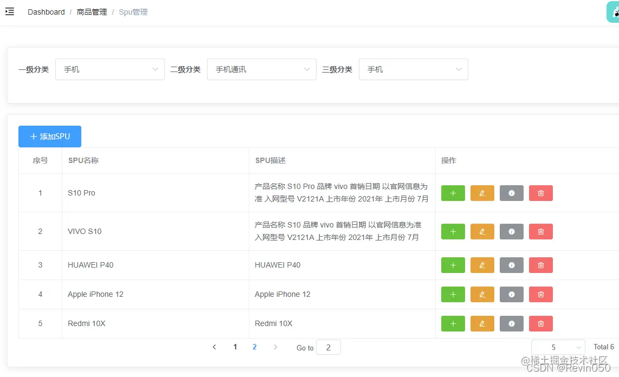
Task: Click the 商品管理 breadcrumb
Action: [x=92, y=12]
